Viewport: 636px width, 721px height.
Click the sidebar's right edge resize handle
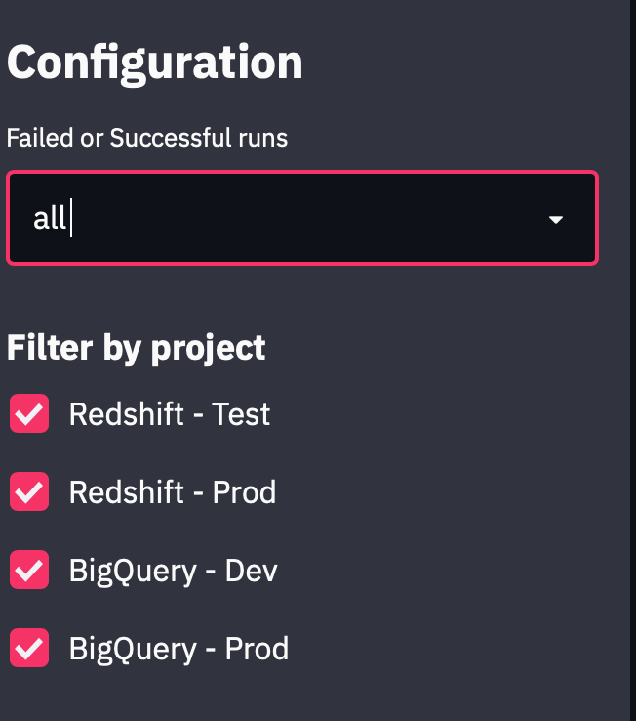click(630, 360)
